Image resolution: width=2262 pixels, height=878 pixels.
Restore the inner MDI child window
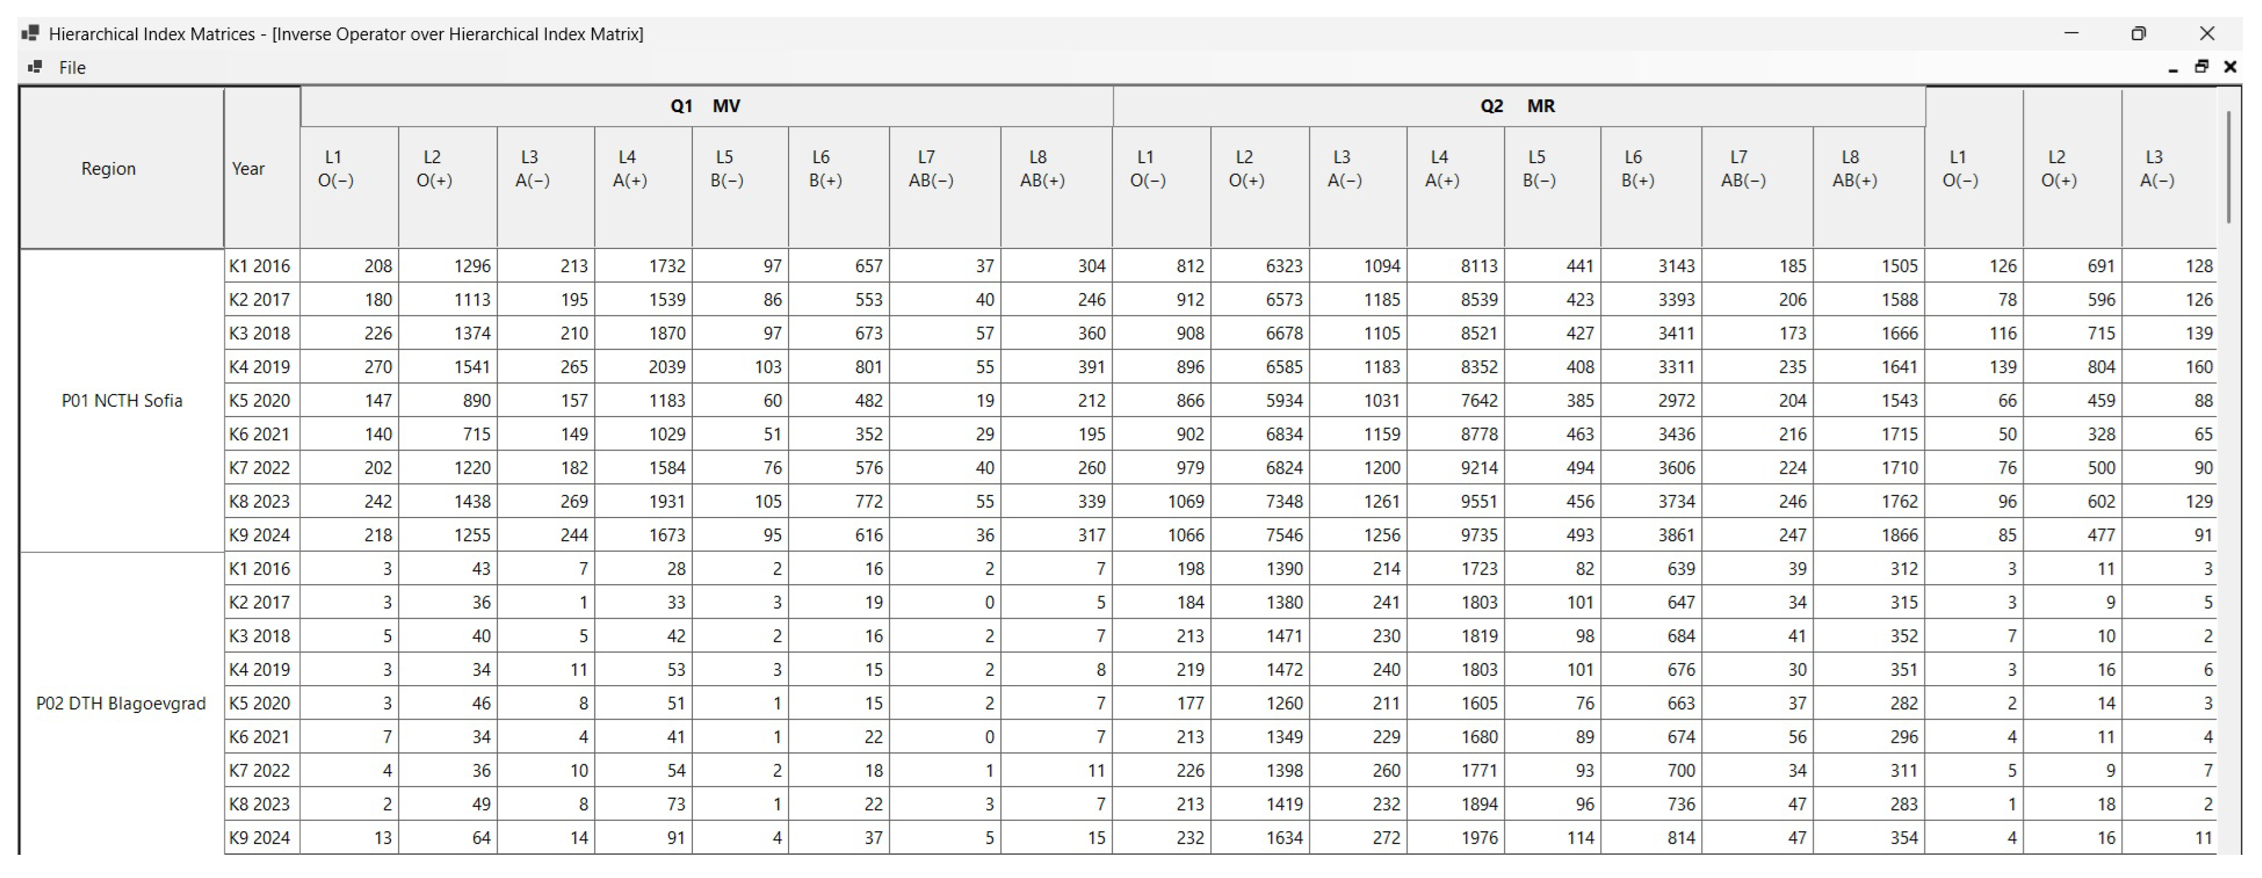click(x=2201, y=67)
